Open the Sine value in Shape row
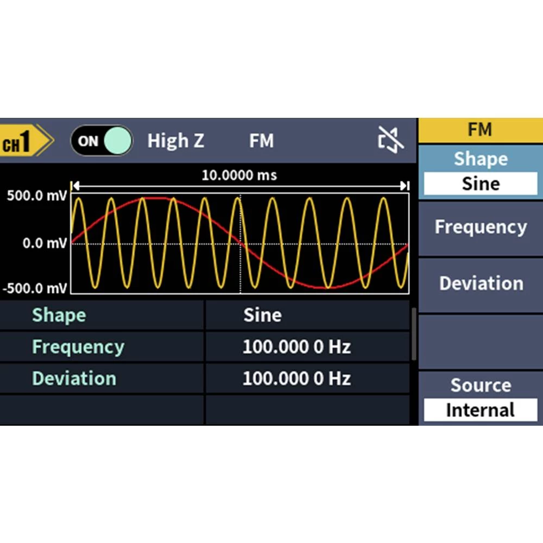 coord(262,315)
